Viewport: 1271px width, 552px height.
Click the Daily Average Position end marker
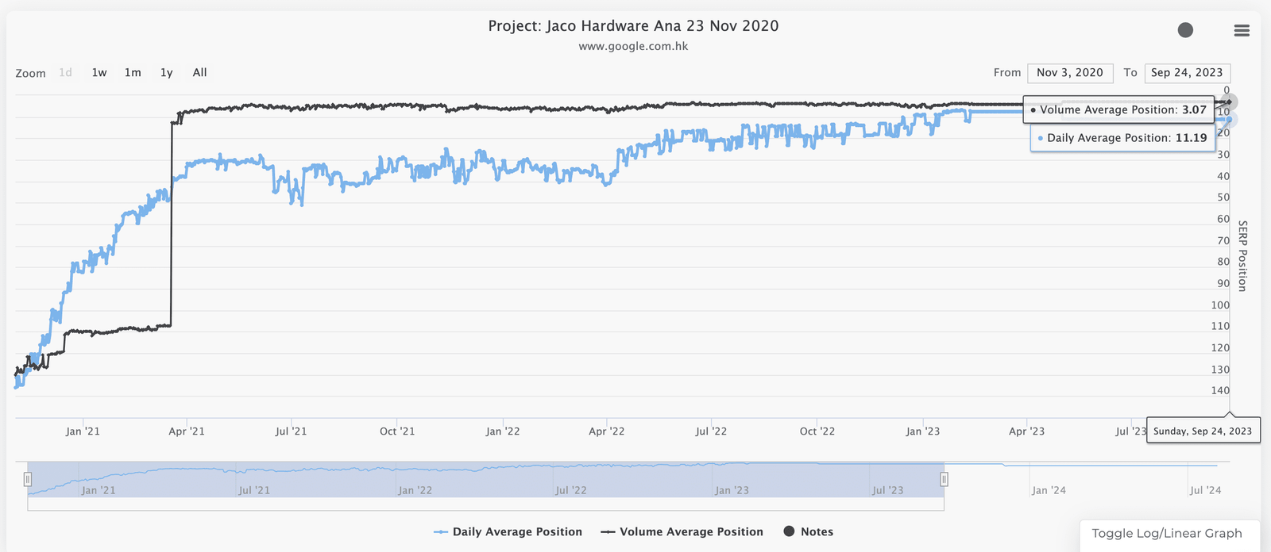coord(1229,120)
